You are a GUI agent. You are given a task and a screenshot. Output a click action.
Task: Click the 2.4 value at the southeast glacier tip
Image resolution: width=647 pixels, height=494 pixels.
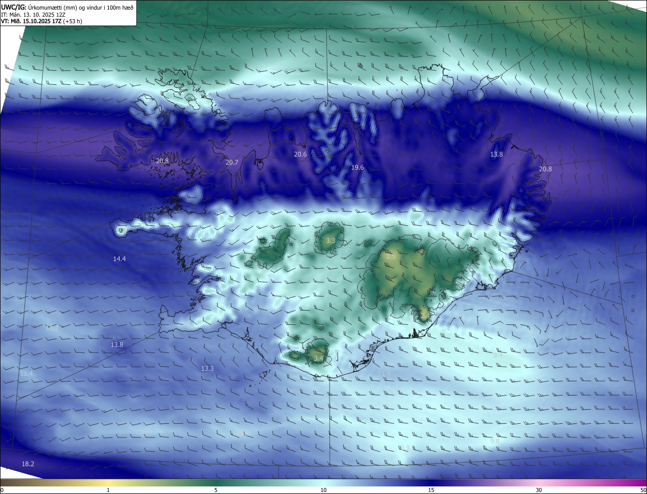[x=425, y=316]
